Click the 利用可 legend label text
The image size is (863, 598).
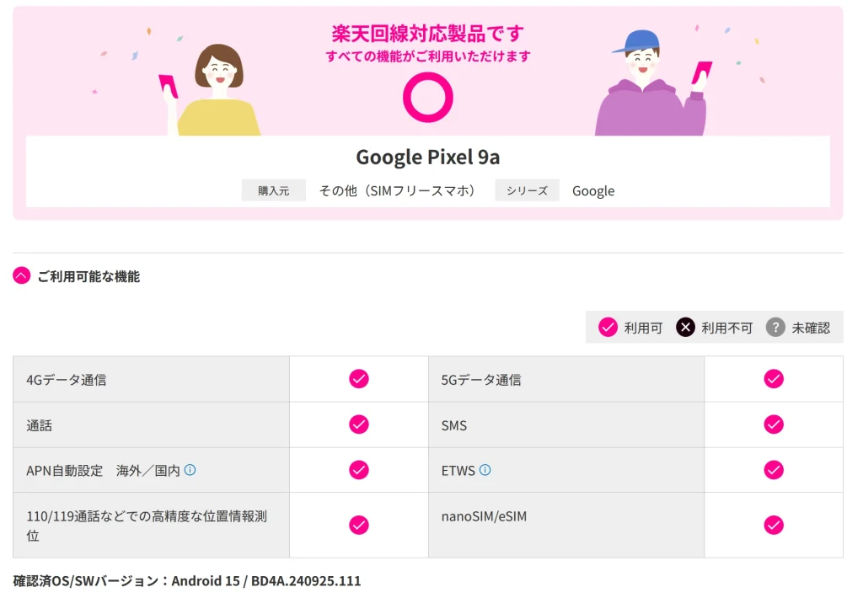643,328
